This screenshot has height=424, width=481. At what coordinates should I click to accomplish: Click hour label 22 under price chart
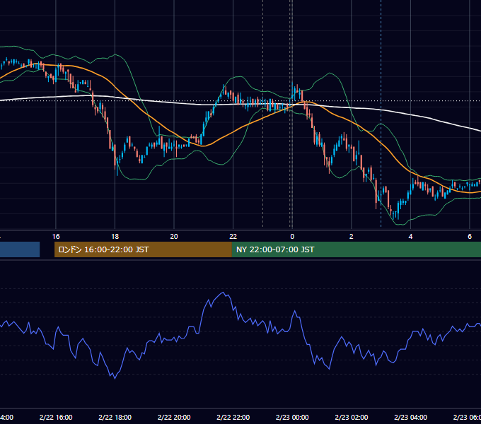(x=233, y=237)
